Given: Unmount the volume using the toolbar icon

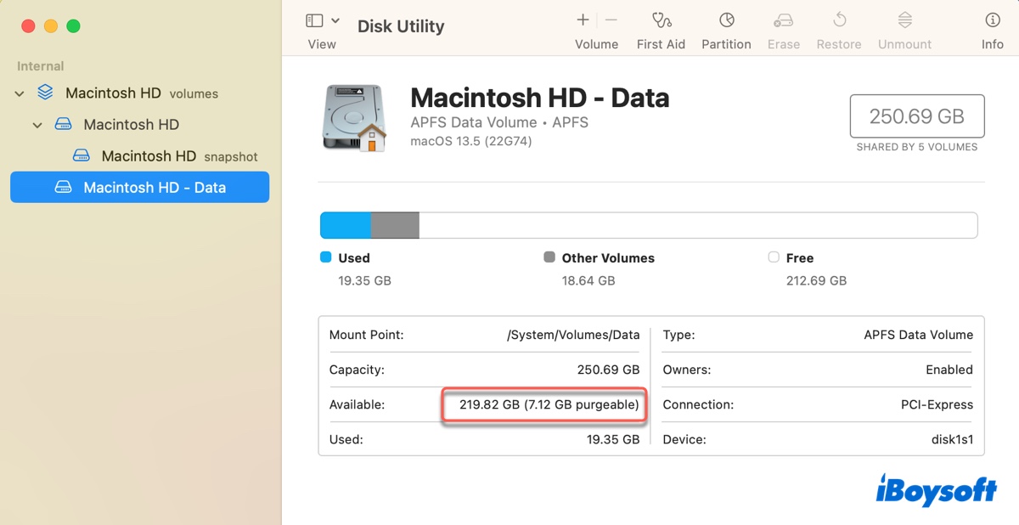Looking at the screenshot, I should (904, 20).
